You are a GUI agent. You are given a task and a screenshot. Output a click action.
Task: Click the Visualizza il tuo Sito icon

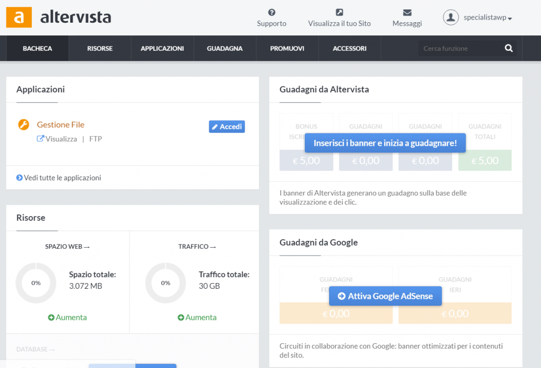coord(339,12)
